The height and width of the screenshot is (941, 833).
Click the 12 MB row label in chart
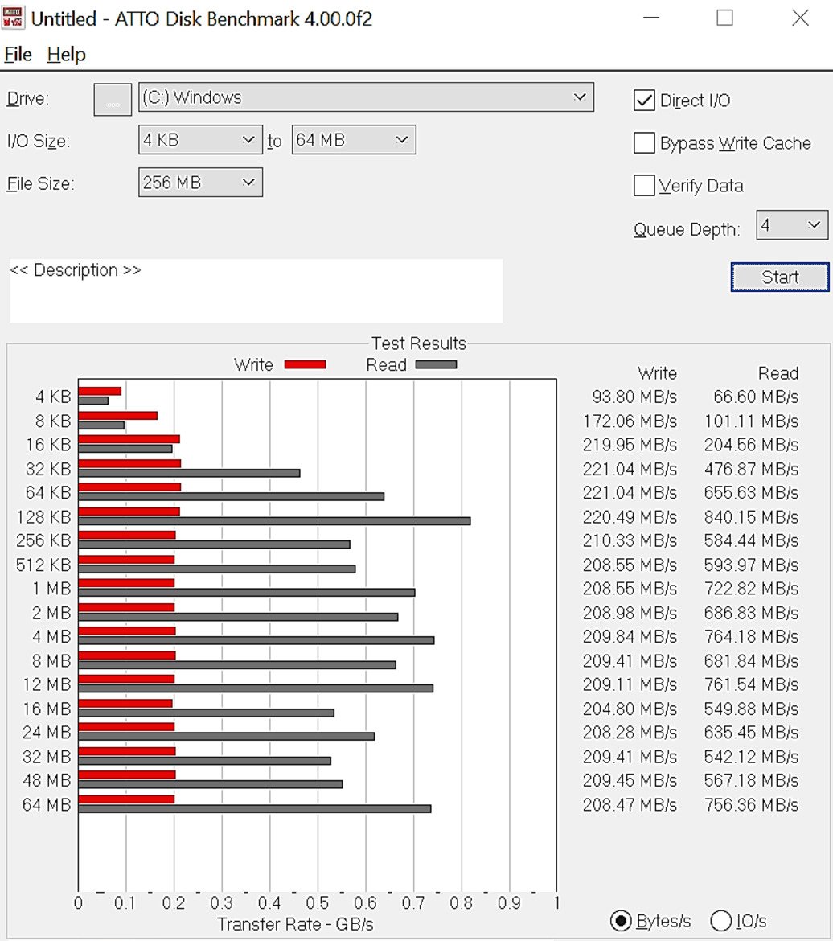pyautogui.click(x=47, y=684)
